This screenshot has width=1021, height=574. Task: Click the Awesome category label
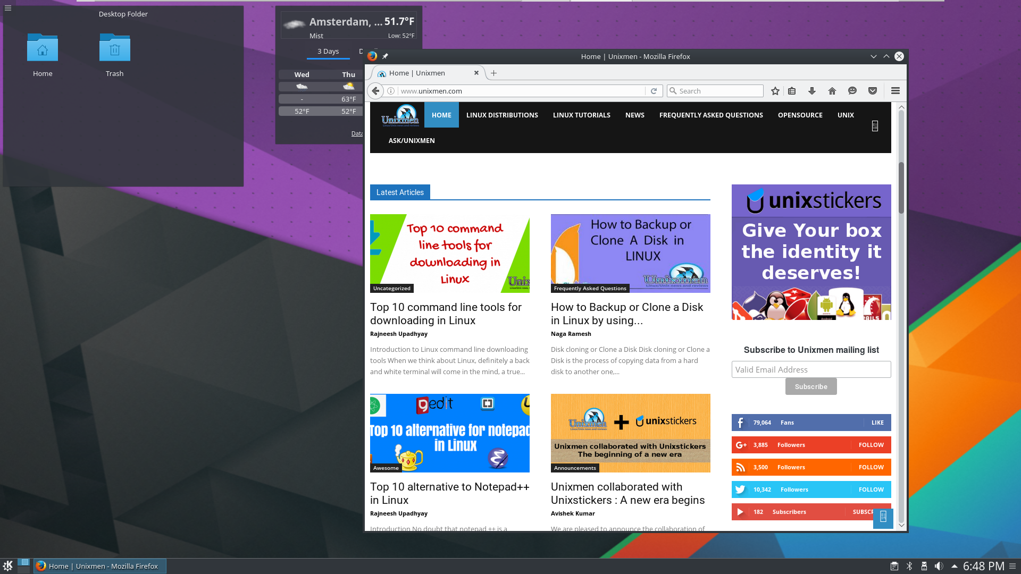click(x=386, y=468)
